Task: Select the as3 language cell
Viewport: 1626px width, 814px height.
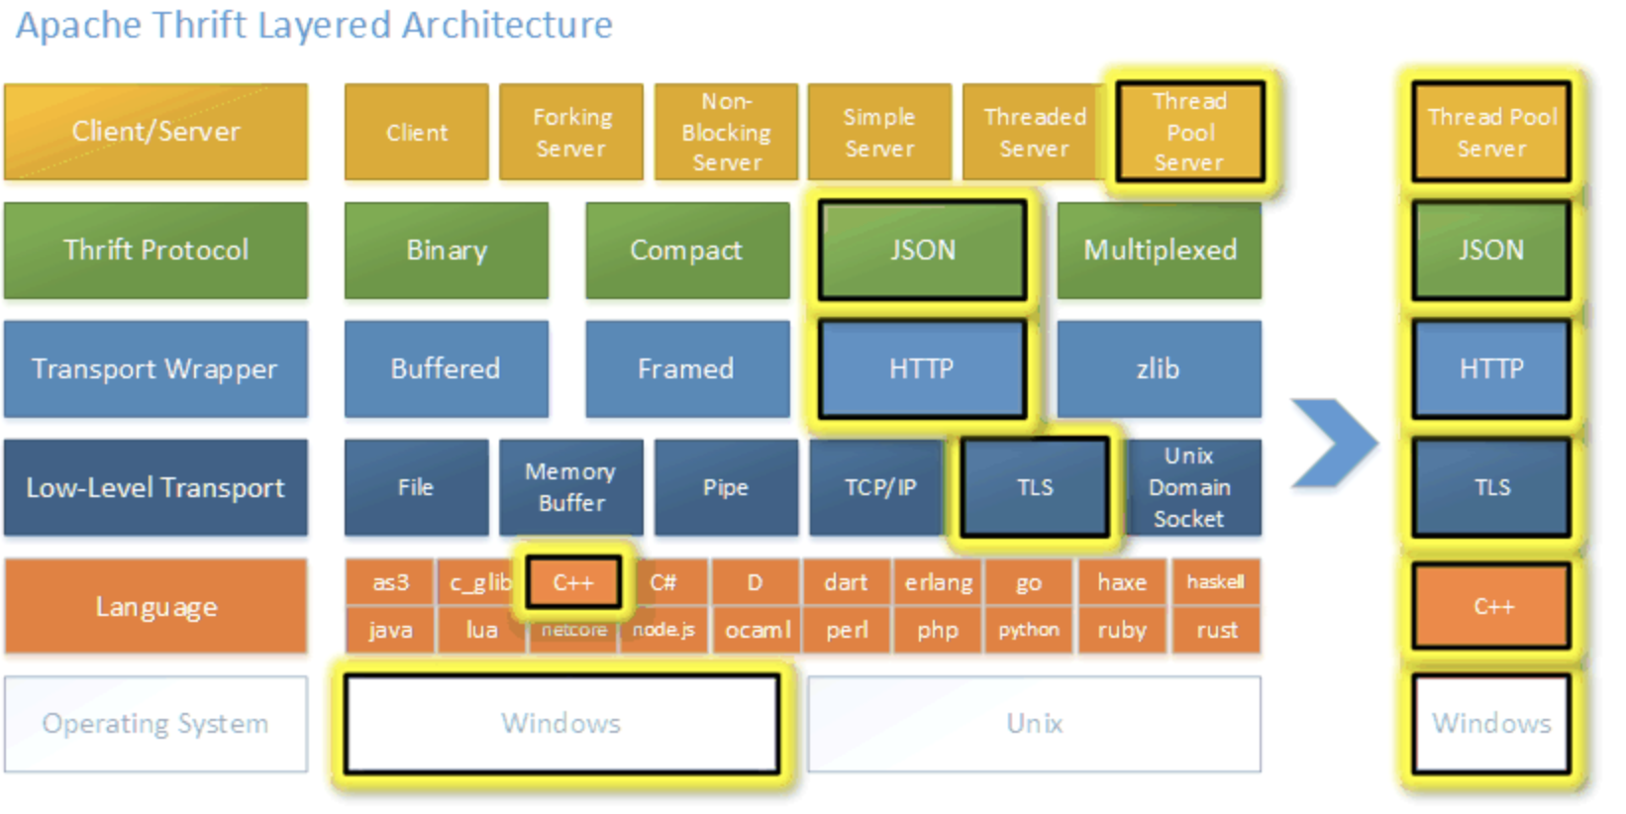Action: point(390,582)
